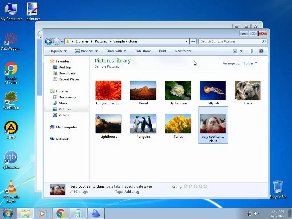The height and width of the screenshot is (219, 292).
Task: Open the Organize menu
Action: pos(58,51)
